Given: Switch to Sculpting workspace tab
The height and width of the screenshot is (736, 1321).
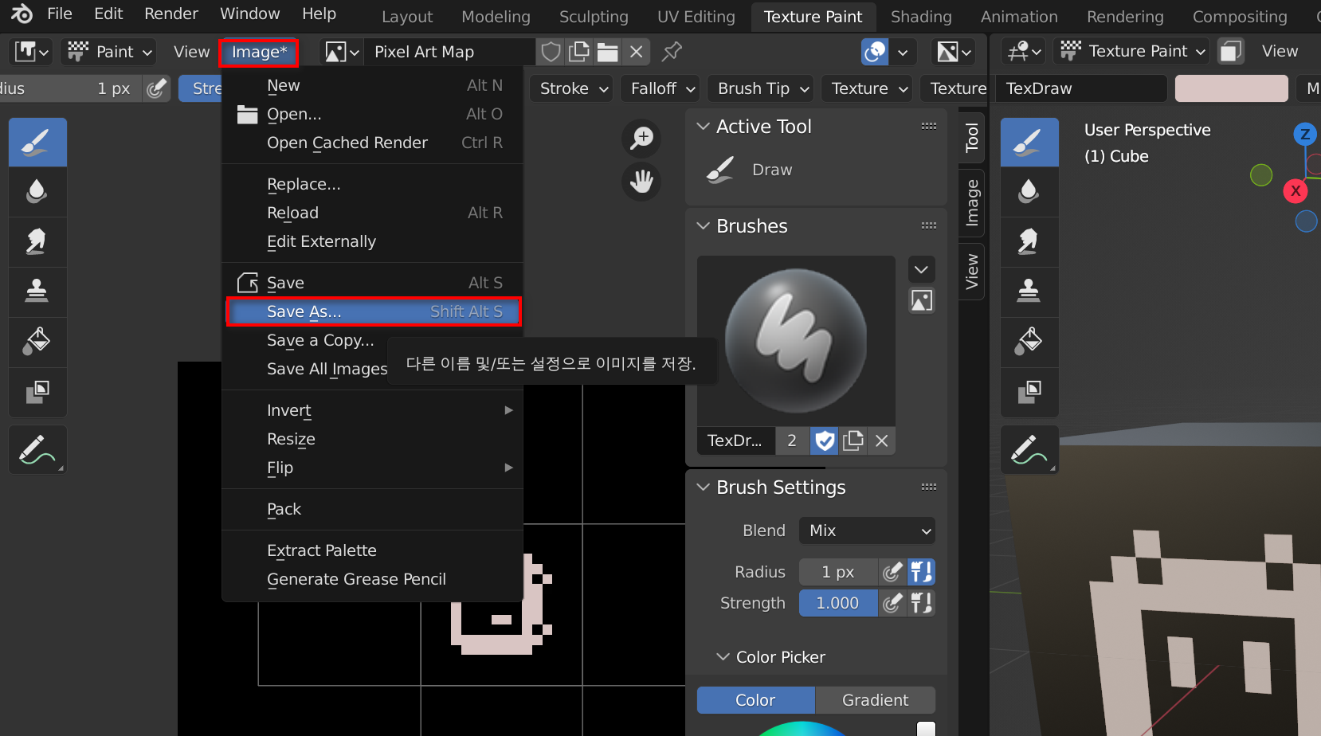Looking at the screenshot, I should 594,17.
